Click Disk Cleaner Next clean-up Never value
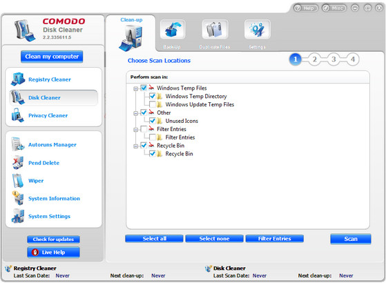 (x=346, y=275)
